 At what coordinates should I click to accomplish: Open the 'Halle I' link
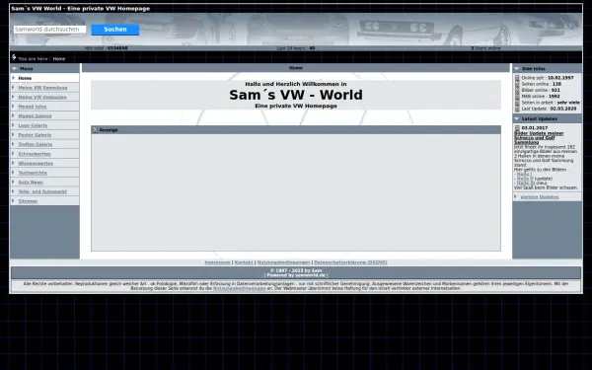524,174
